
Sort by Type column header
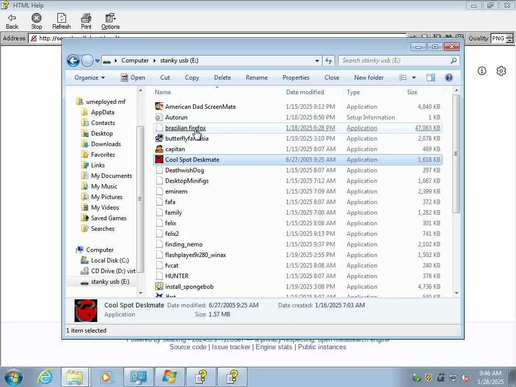[353, 92]
